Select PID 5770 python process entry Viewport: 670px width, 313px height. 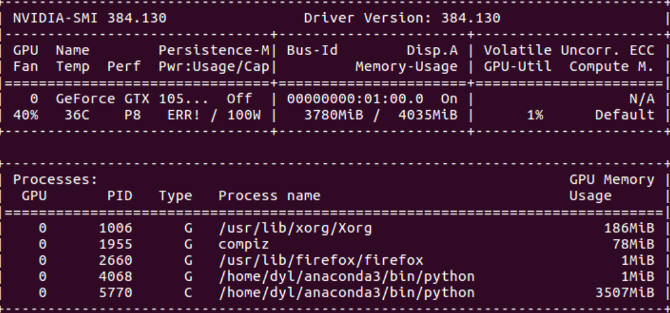point(334,293)
